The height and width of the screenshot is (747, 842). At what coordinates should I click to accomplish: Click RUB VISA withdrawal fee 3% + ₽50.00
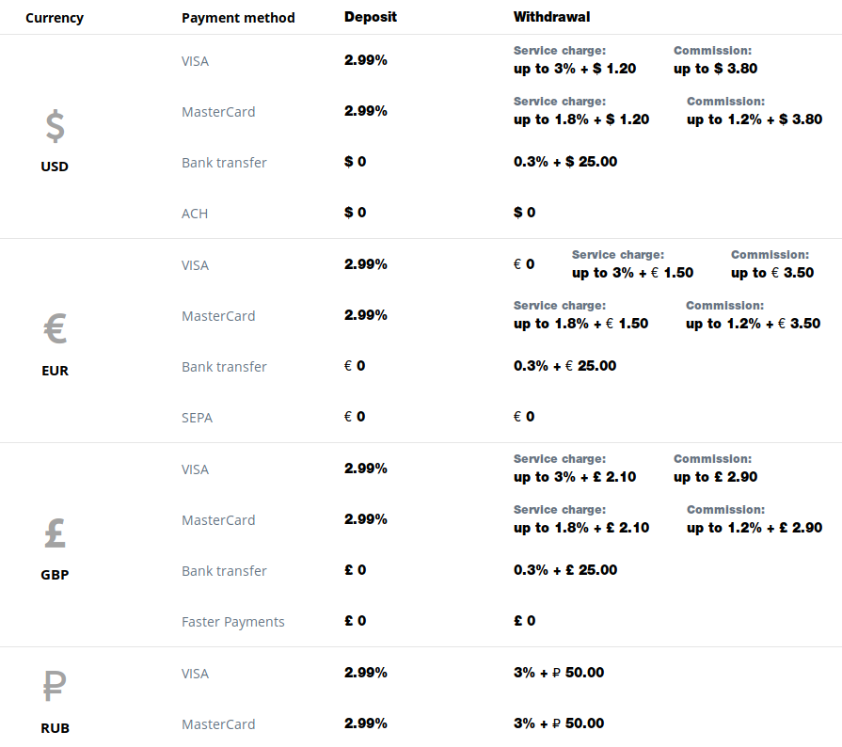point(559,673)
